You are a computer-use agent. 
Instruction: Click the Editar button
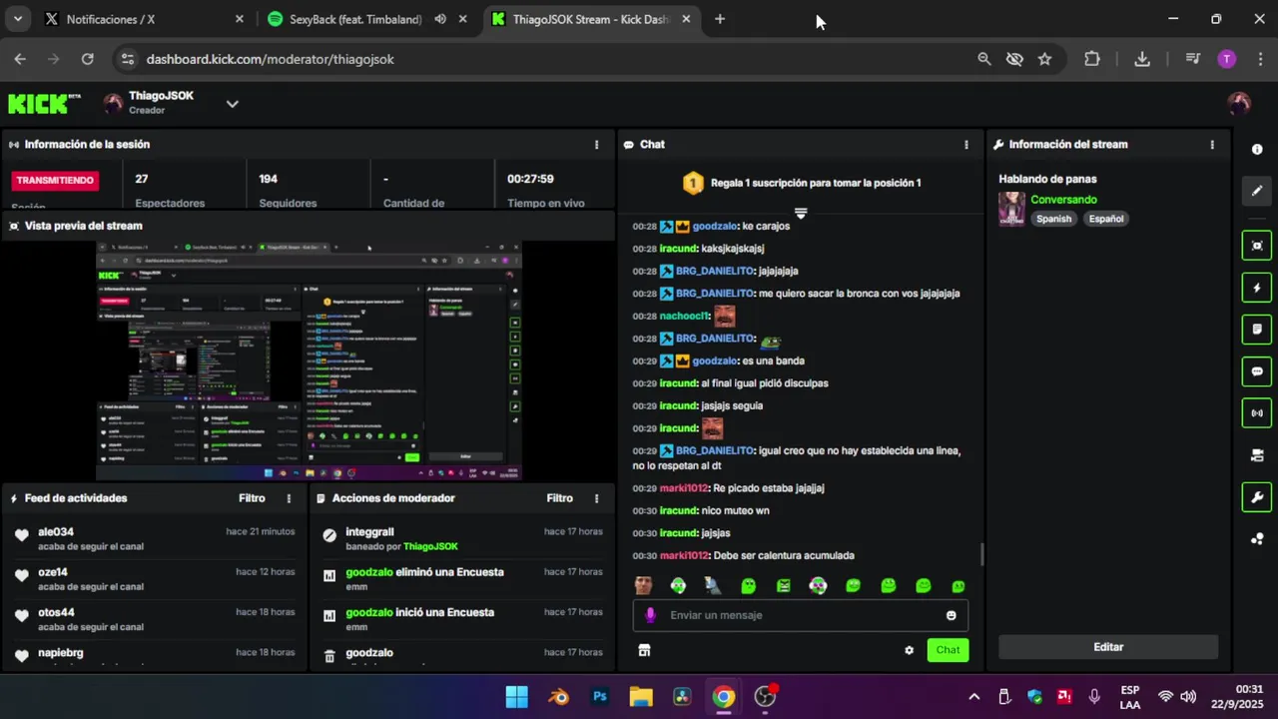[1108, 647]
